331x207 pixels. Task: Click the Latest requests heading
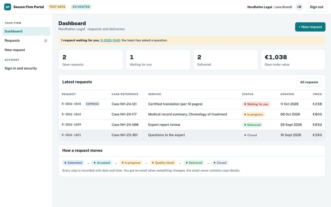(77, 82)
